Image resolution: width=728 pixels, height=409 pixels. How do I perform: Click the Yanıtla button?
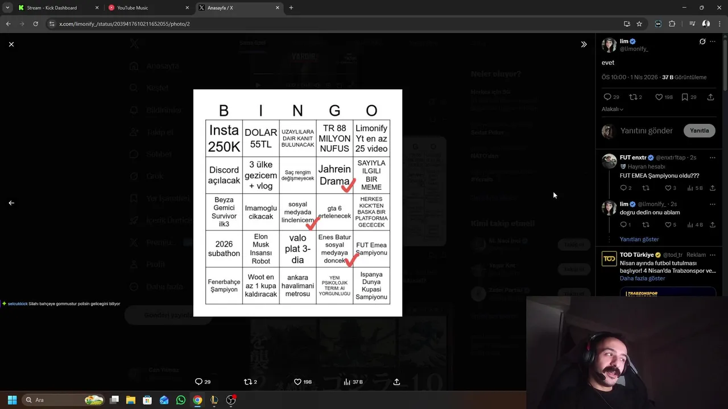click(699, 131)
